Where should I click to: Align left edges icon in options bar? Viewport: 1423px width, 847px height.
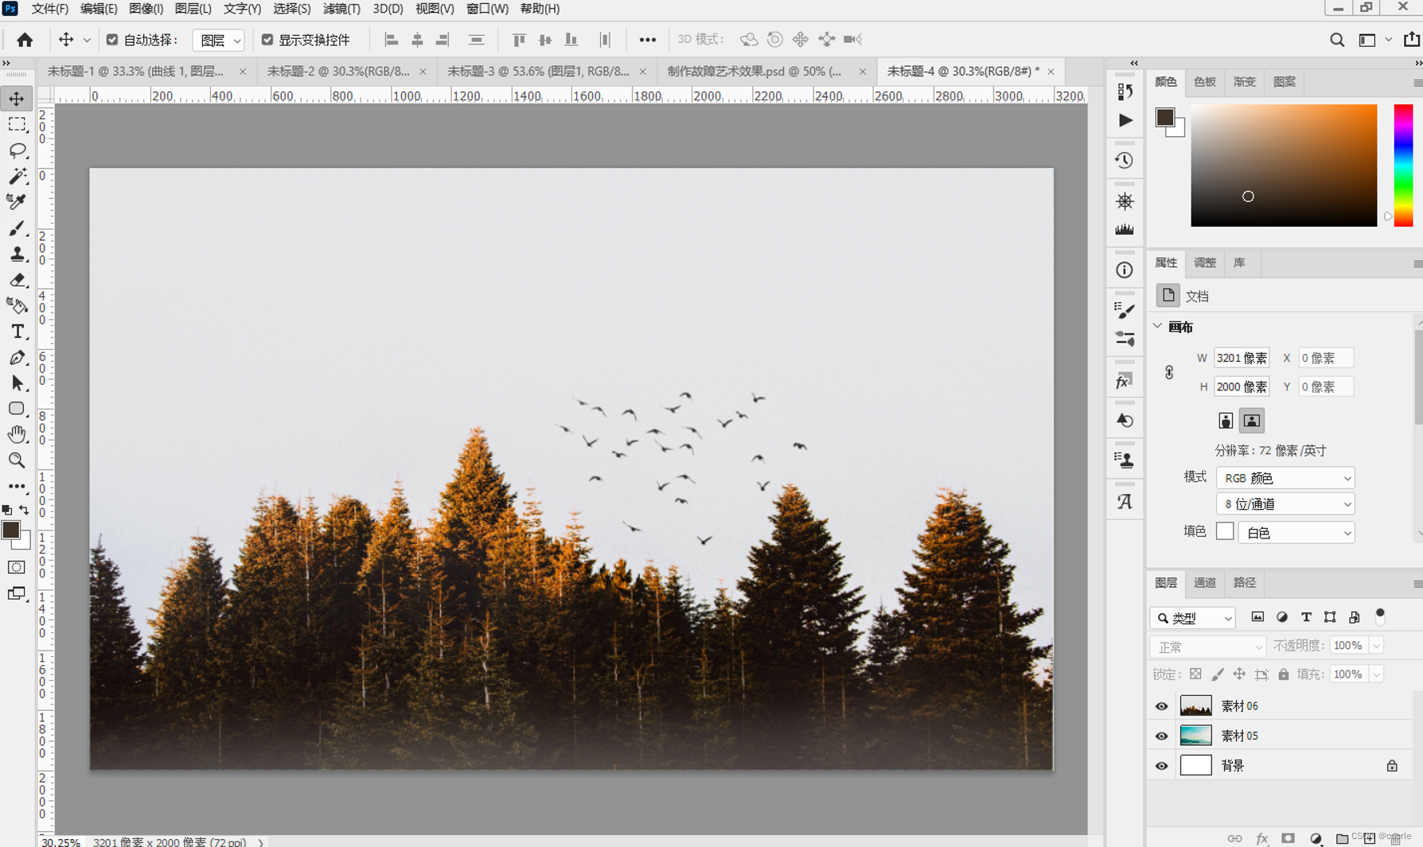(391, 40)
